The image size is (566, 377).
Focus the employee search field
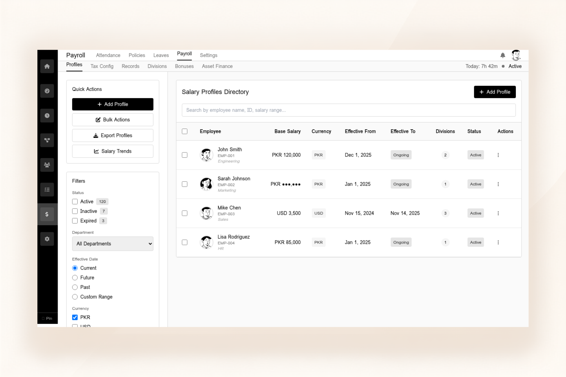coord(349,110)
